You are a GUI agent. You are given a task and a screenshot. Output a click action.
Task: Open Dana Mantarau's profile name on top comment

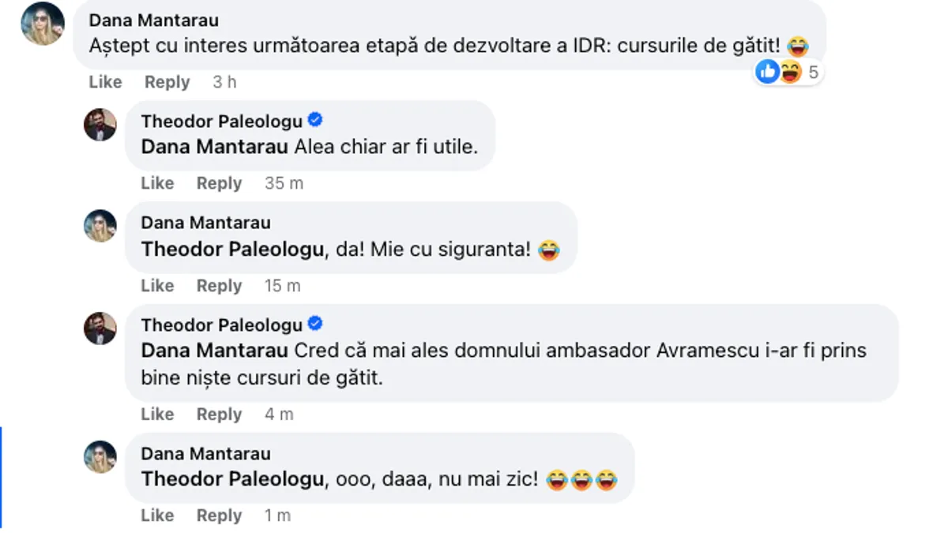(x=154, y=20)
